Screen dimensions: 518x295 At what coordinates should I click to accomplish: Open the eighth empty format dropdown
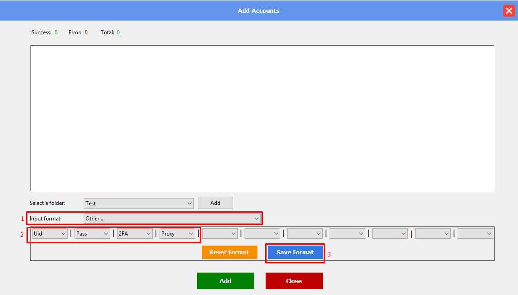click(347, 234)
